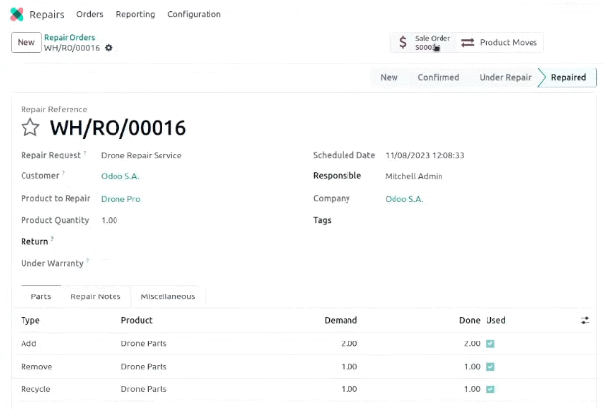Click Demand 1.00 in the Remove row

click(349, 367)
